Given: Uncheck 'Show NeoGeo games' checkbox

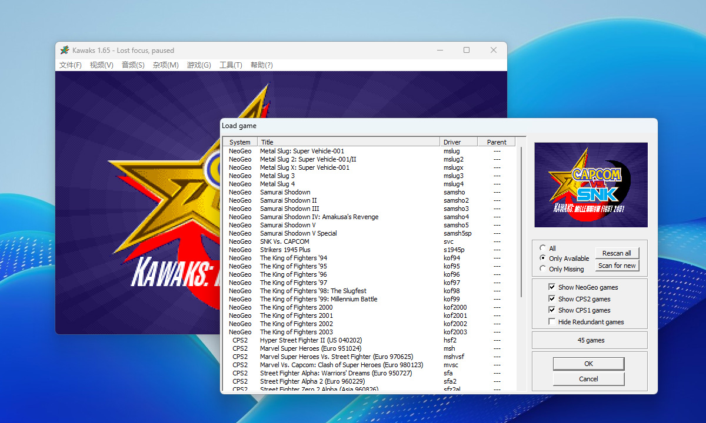Looking at the screenshot, I should pos(551,287).
